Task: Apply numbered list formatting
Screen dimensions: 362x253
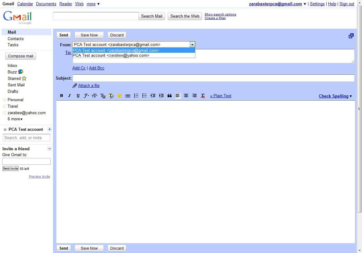Action: pyautogui.click(x=136, y=96)
